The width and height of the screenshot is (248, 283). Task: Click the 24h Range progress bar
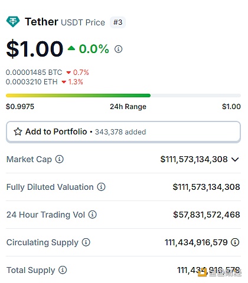[123, 96]
